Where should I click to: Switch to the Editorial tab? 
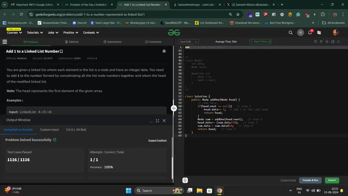[72, 42]
